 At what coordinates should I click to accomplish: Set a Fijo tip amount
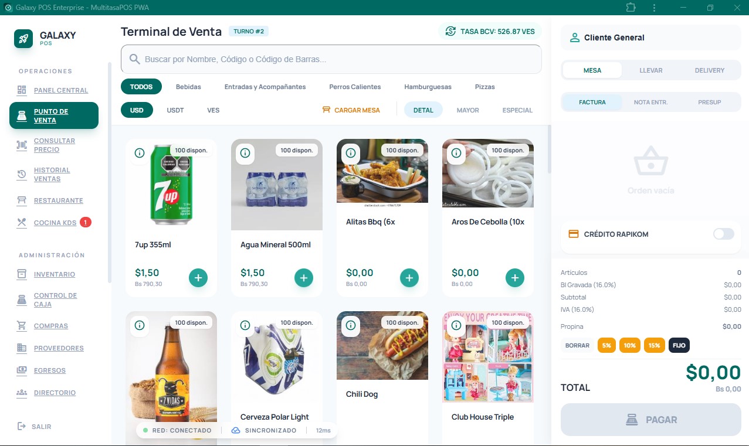click(x=679, y=345)
